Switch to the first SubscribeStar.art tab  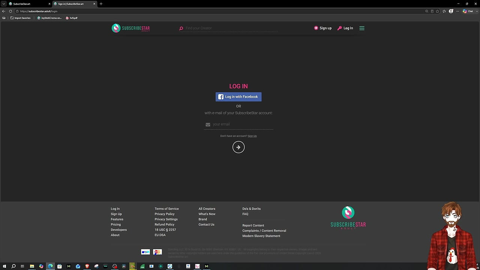28,4
